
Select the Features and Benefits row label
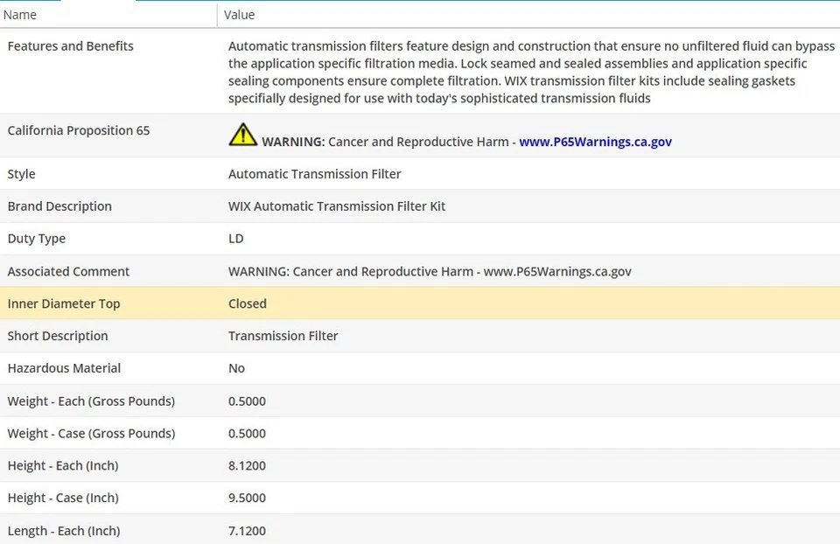[71, 46]
